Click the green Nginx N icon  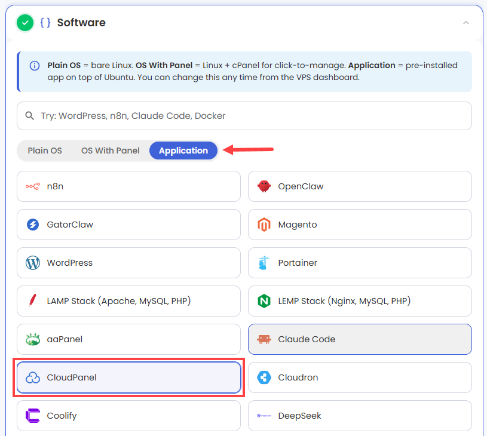click(264, 301)
